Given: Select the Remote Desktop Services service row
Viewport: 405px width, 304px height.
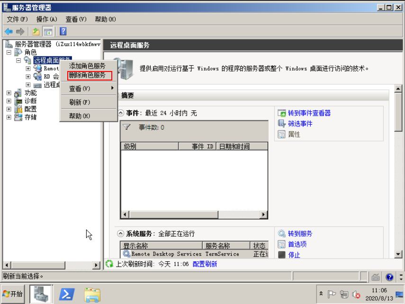Looking at the screenshot, I should [x=195, y=254].
